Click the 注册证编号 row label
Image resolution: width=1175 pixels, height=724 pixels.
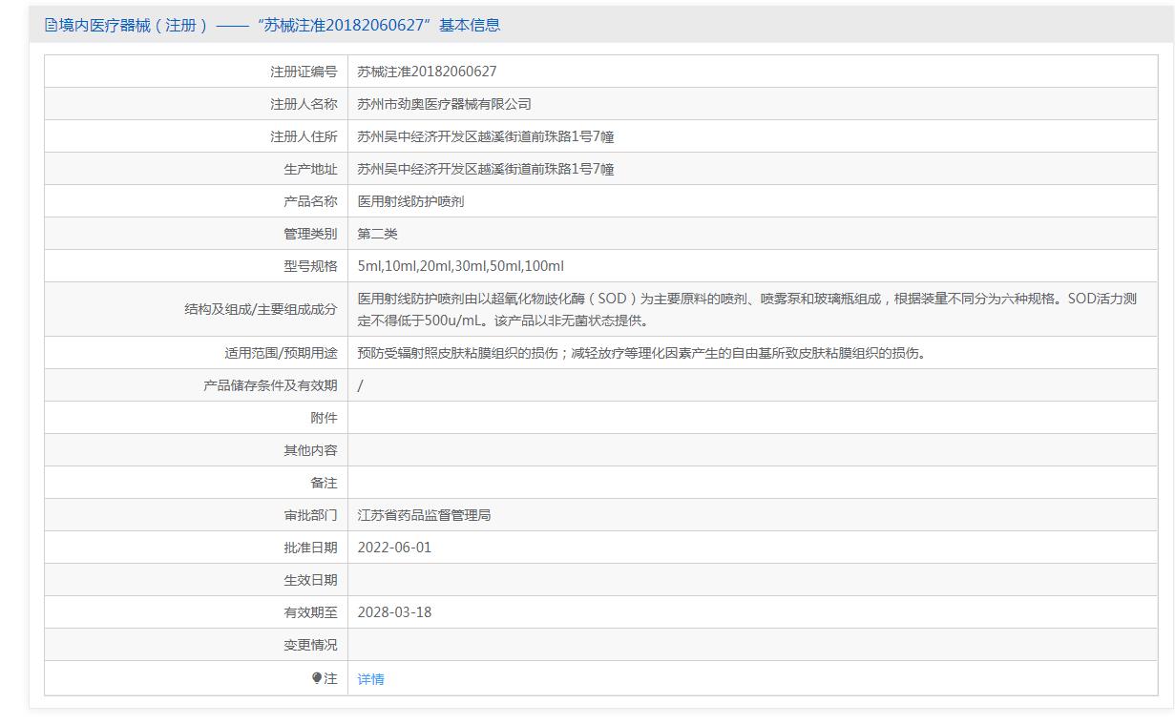coord(304,72)
